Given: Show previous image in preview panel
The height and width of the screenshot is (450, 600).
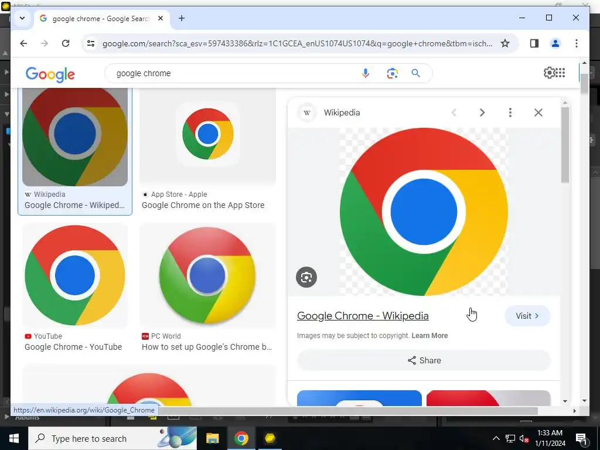Looking at the screenshot, I should point(454,112).
